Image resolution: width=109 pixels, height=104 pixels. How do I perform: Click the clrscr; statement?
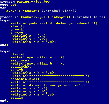[x=18, y=54]
